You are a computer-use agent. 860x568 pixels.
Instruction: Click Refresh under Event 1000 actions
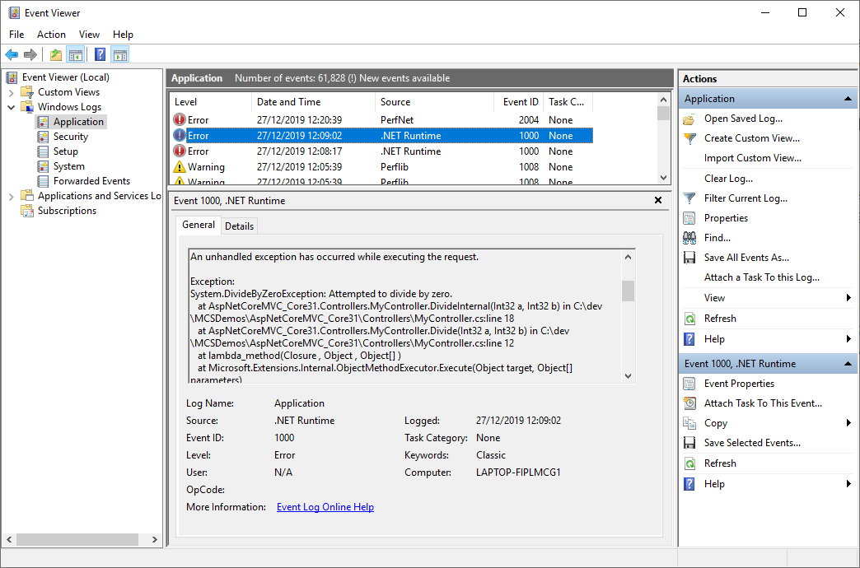pos(720,463)
